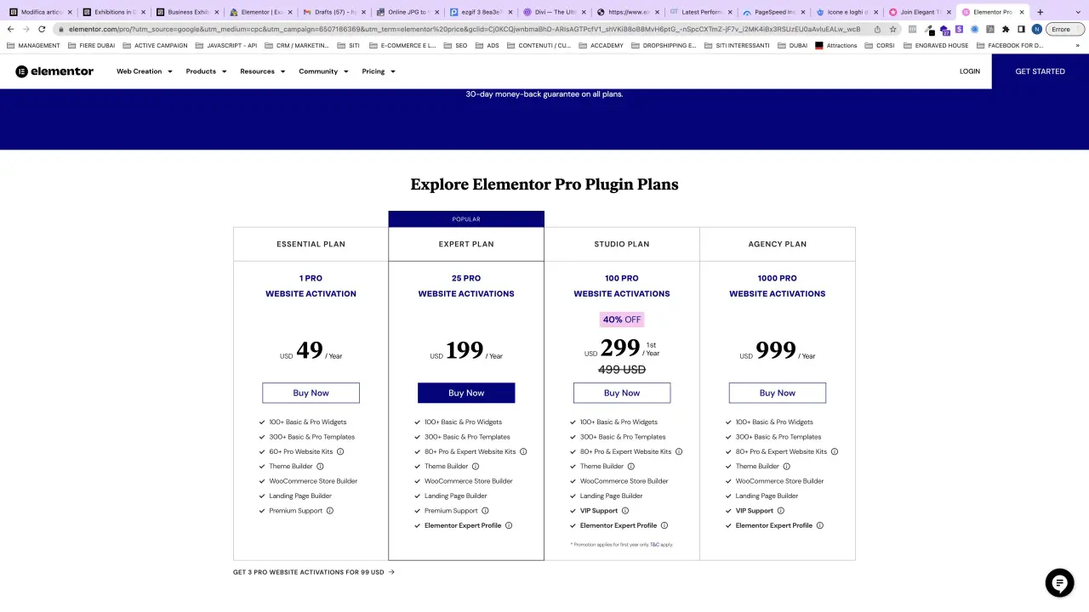Reload the page with refresh icon
Viewport: 1089px width, 612px height.
pos(42,29)
